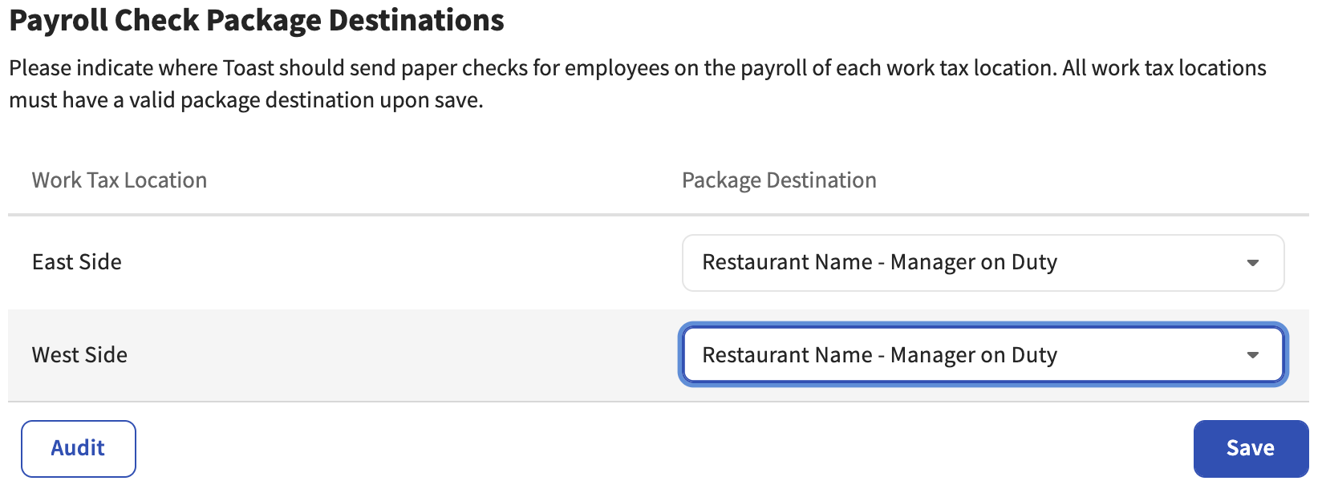Select the Payroll Check Package Destinations heading

pyautogui.click(x=257, y=20)
